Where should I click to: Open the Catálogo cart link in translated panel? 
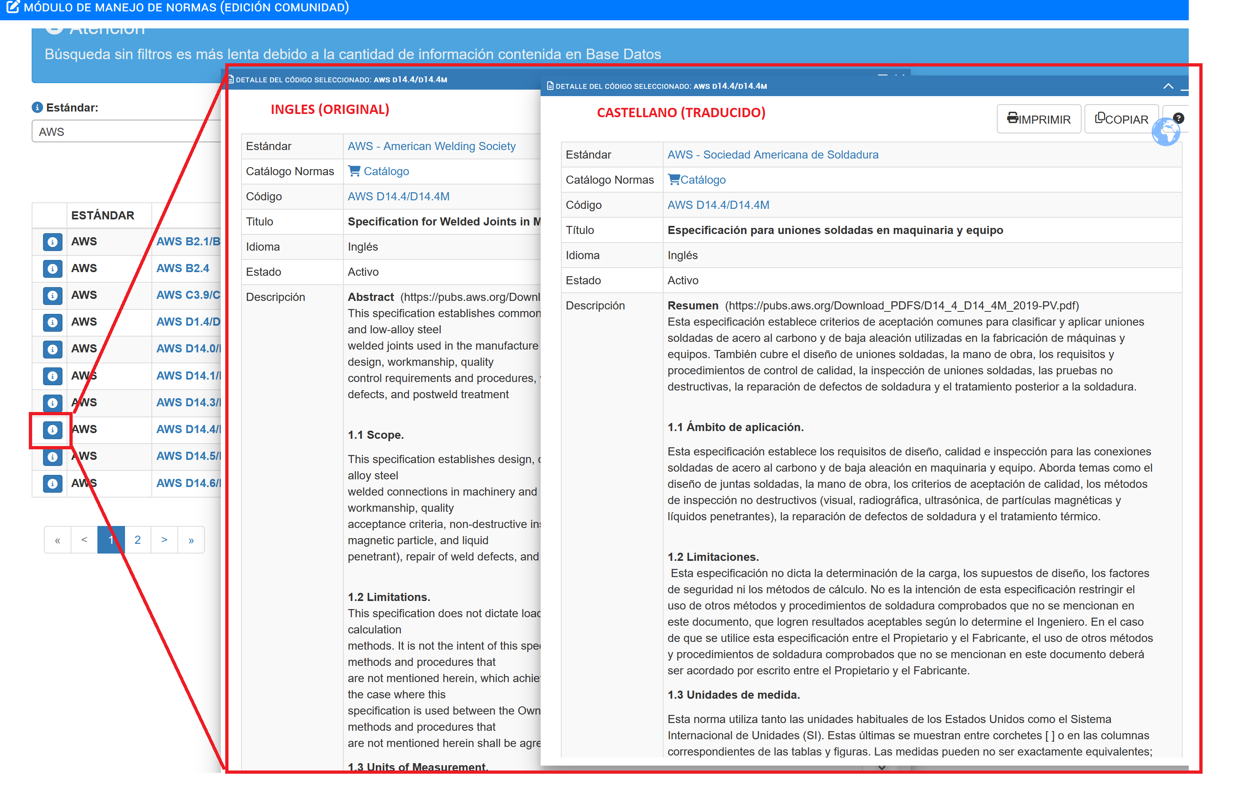(x=696, y=180)
